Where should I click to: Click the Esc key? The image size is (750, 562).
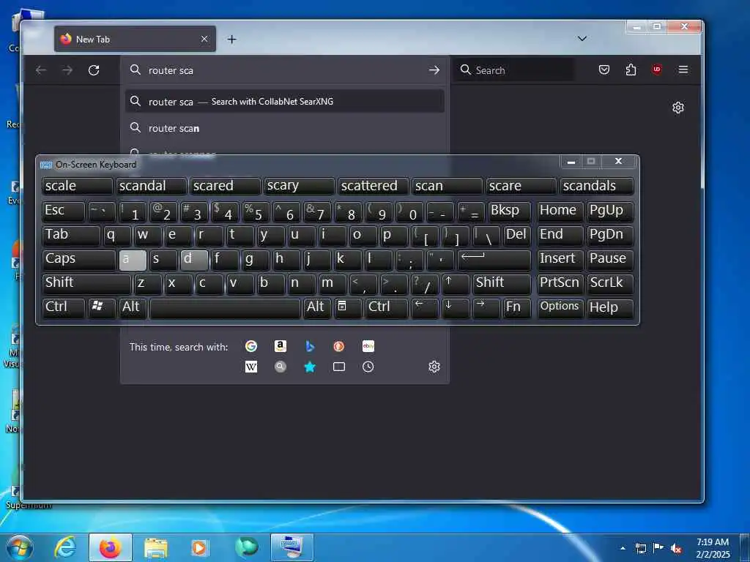64,211
